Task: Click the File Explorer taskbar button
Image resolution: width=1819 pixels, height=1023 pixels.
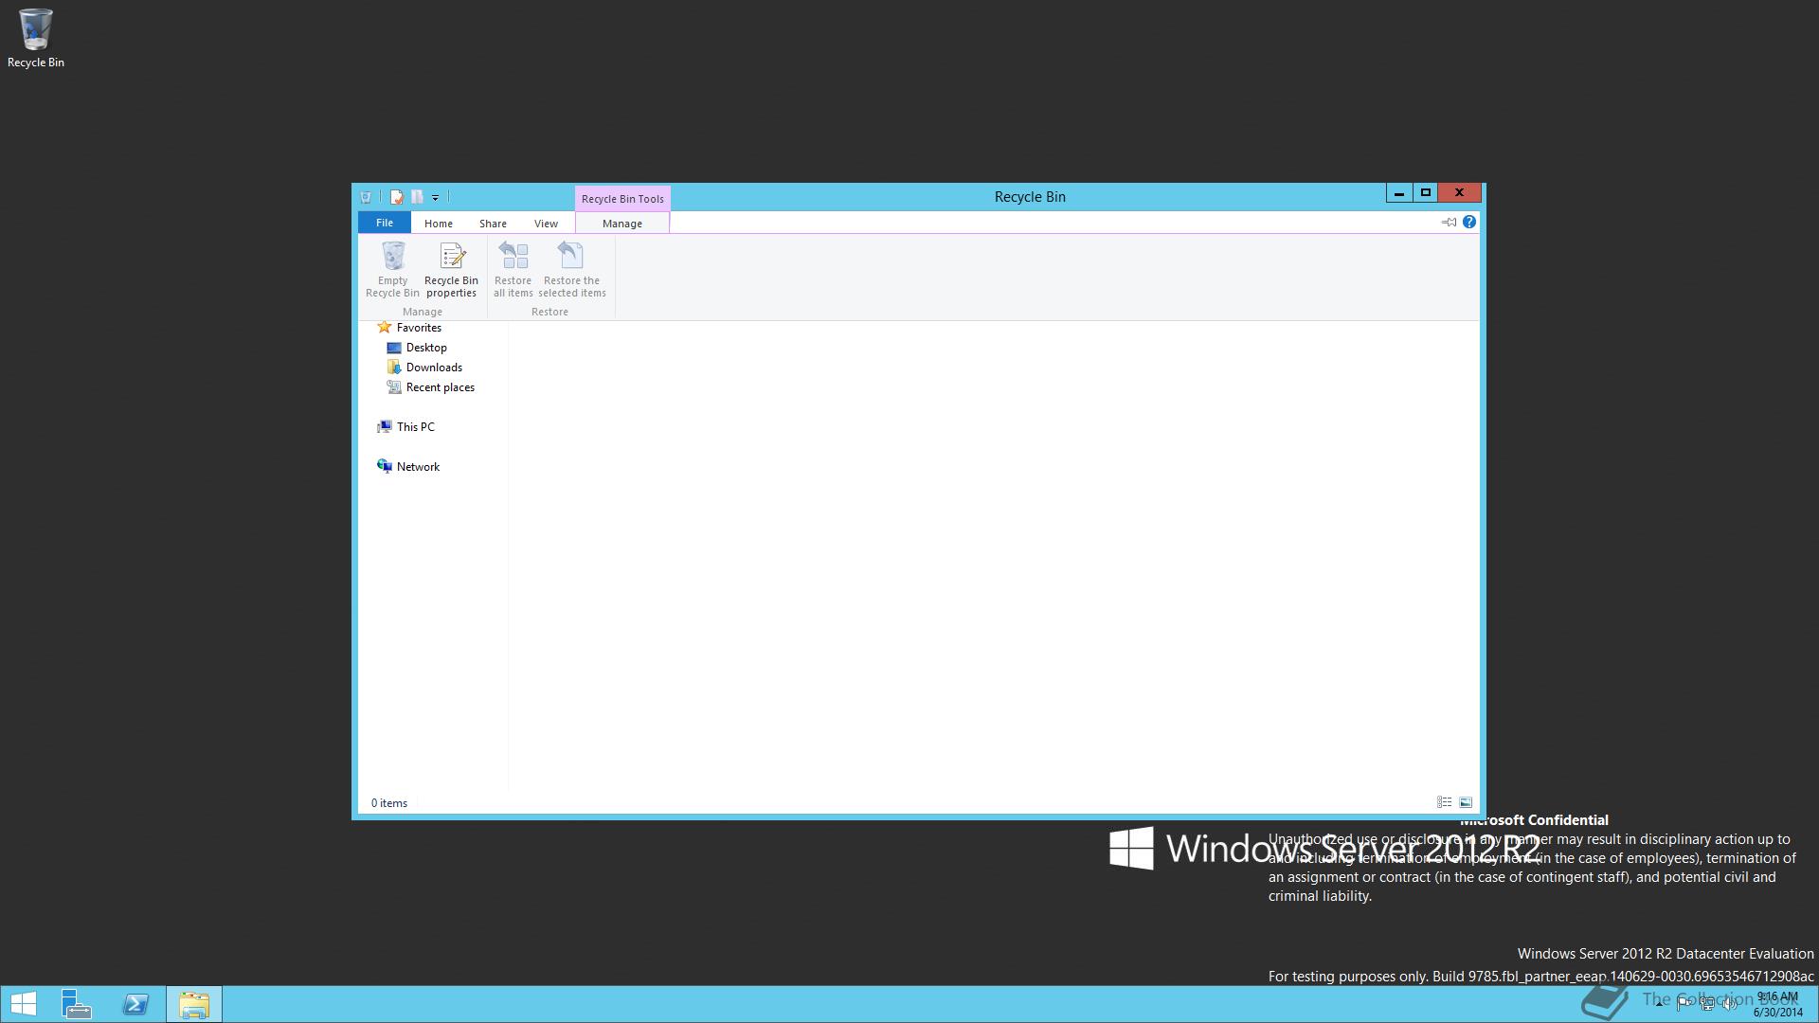Action: pos(194,1004)
